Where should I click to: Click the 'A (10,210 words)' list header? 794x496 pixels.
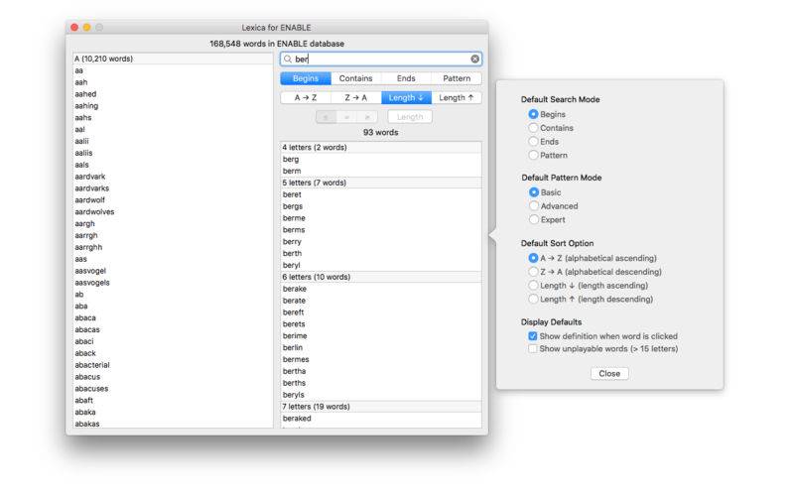coord(173,59)
